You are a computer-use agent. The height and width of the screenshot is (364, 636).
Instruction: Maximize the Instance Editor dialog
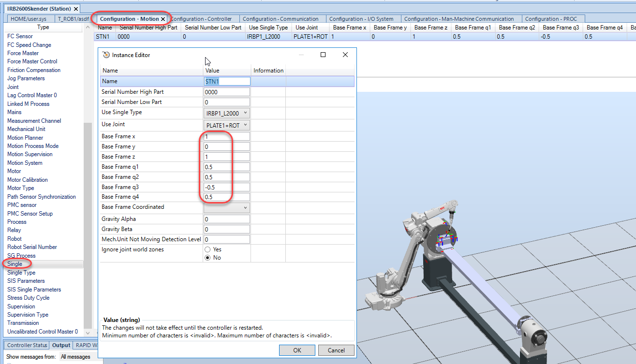click(x=323, y=55)
